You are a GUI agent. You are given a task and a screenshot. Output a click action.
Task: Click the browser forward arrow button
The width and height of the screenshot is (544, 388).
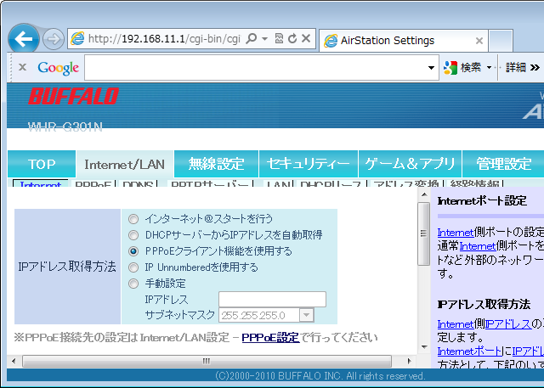[x=54, y=39]
